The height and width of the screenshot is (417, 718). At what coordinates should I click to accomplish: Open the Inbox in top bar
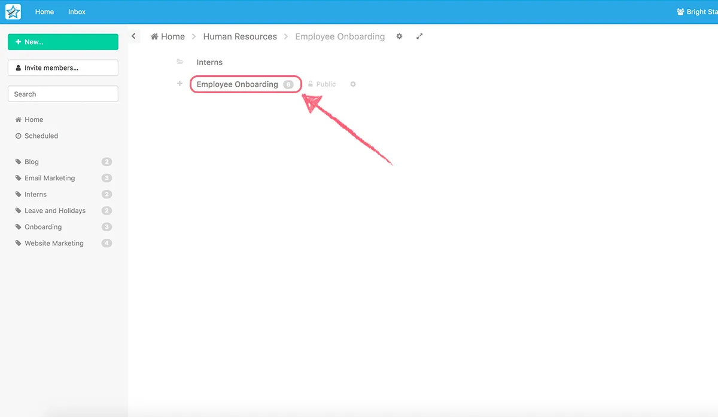77,12
